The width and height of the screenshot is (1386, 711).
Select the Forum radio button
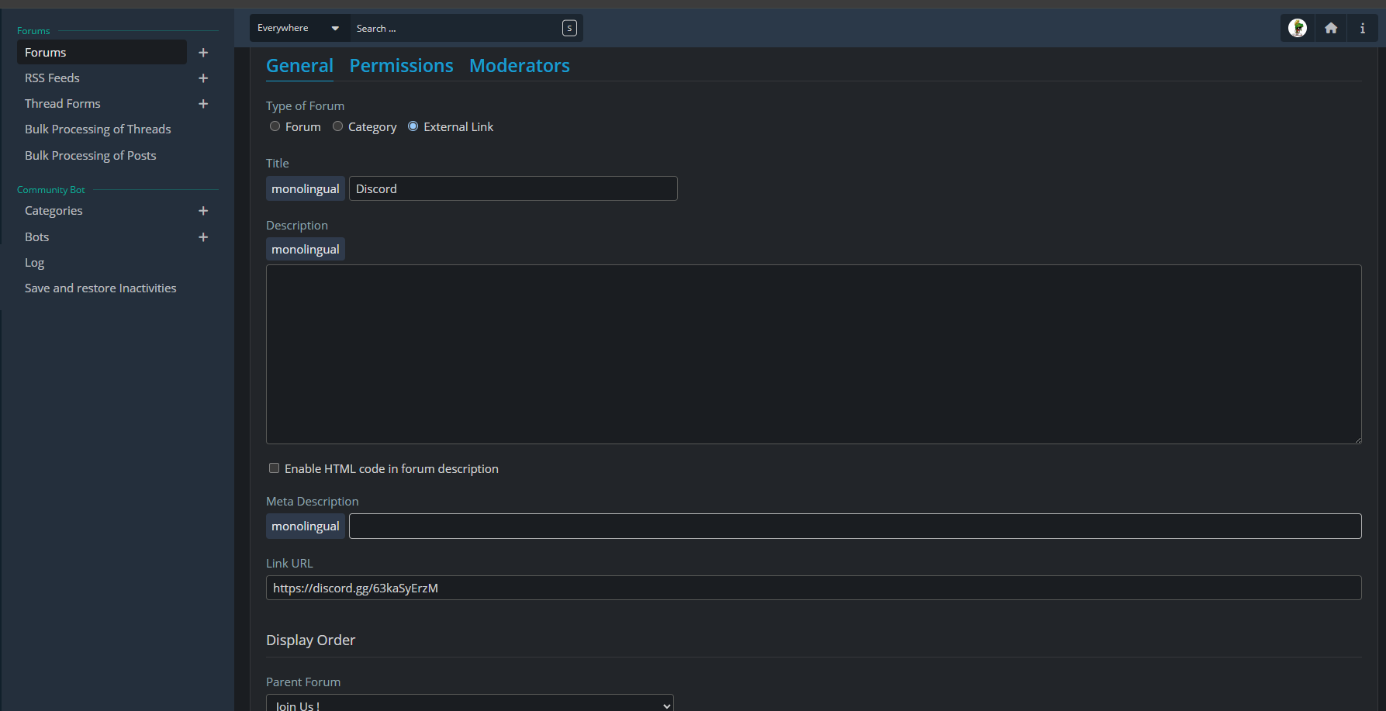click(275, 126)
